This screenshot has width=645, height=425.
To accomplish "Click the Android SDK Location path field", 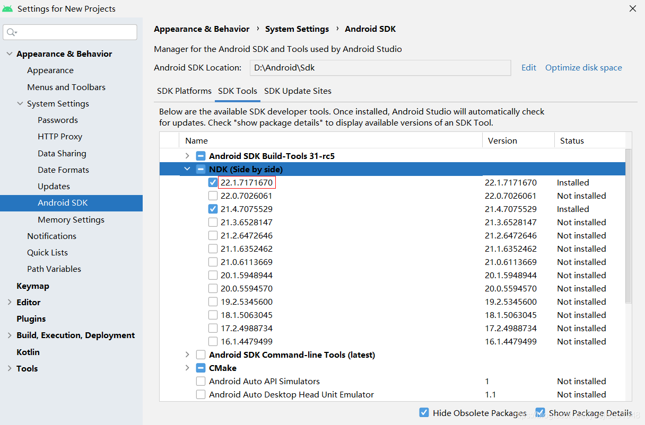I will [x=380, y=67].
